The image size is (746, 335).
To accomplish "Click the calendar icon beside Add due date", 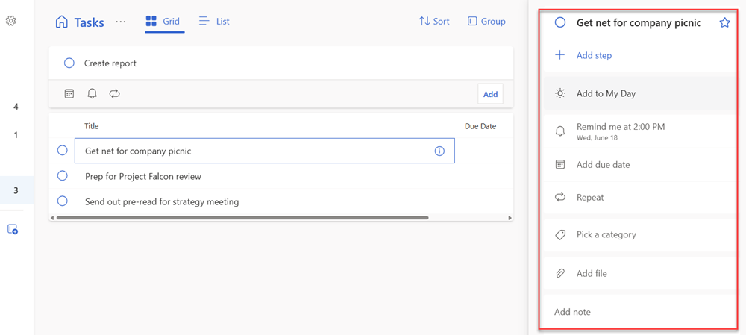I will point(560,165).
